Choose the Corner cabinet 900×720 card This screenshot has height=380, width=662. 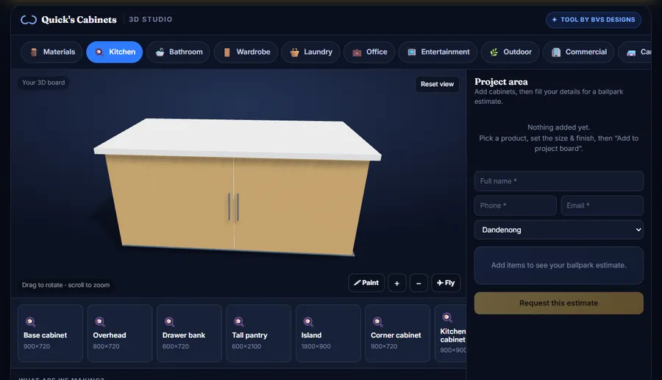point(398,333)
